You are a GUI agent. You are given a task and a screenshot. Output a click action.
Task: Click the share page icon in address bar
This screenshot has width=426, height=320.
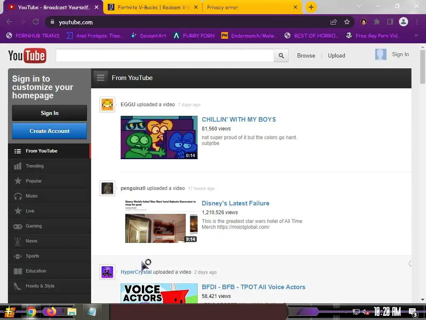point(334,22)
